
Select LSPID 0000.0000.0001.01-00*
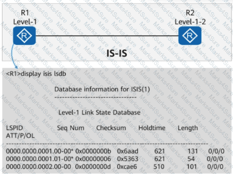tap(40, 159)
